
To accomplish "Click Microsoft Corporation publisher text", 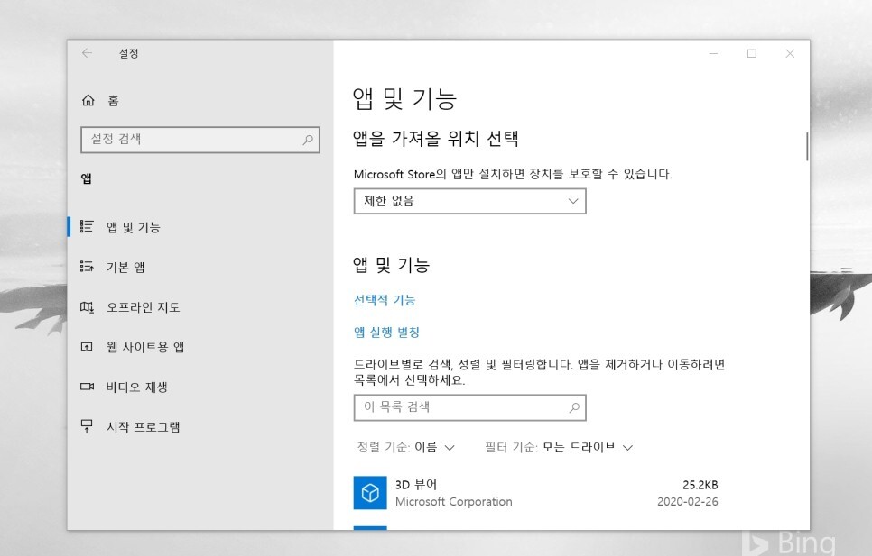I will (454, 502).
